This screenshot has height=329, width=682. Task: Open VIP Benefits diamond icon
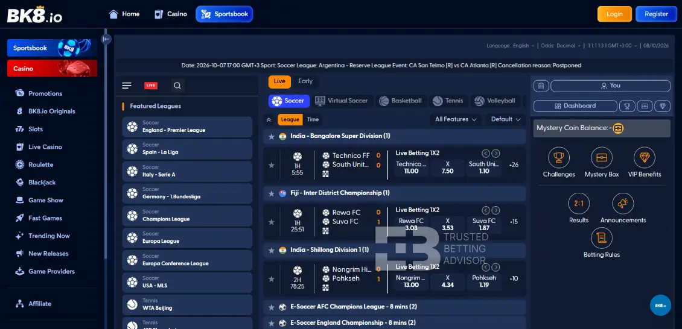click(x=644, y=157)
